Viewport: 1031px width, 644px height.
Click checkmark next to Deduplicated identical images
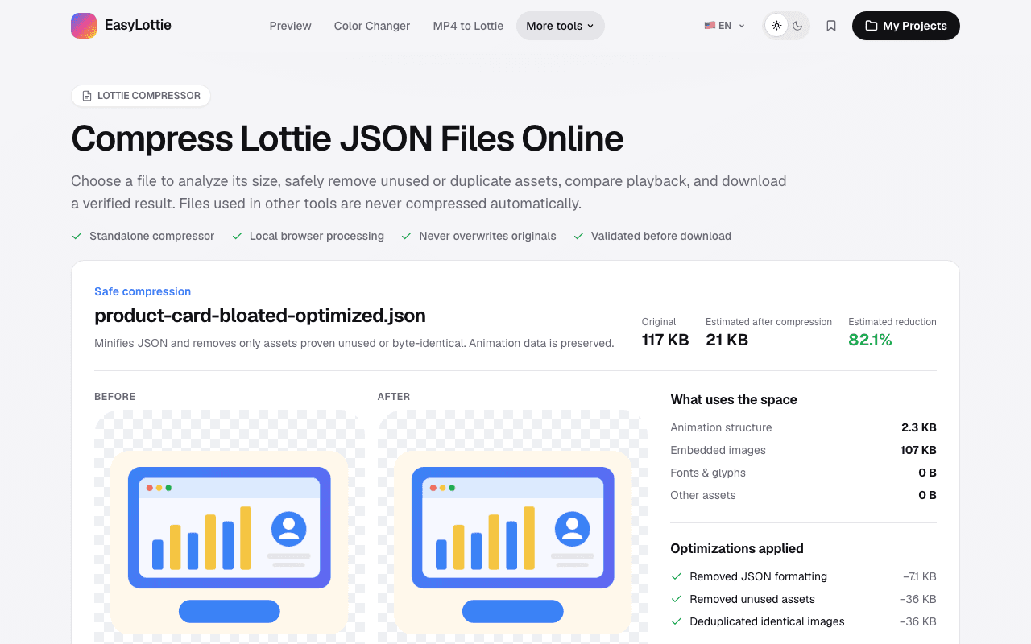click(677, 621)
